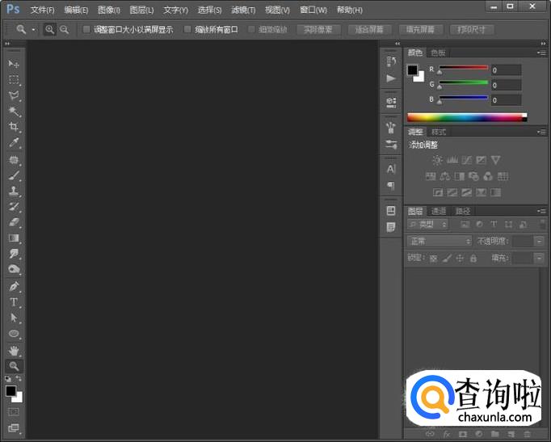Click the 实际像素 button
Image resolution: width=551 pixels, height=442 pixels.
tap(318, 30)
